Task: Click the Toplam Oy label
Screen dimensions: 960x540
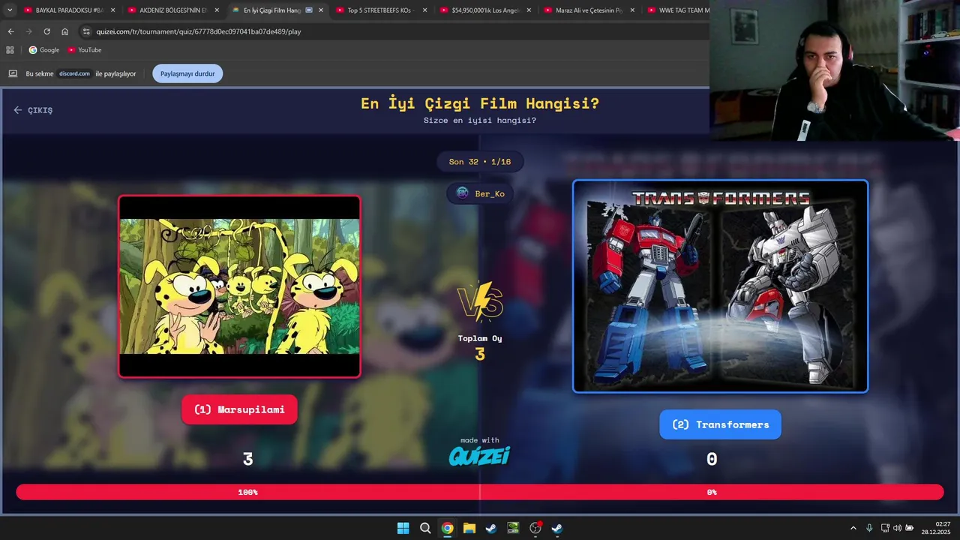Action: click(x=480, y=338)
